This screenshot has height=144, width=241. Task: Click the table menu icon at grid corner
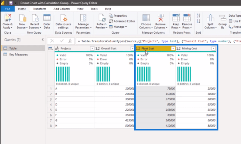coord(51,49)
